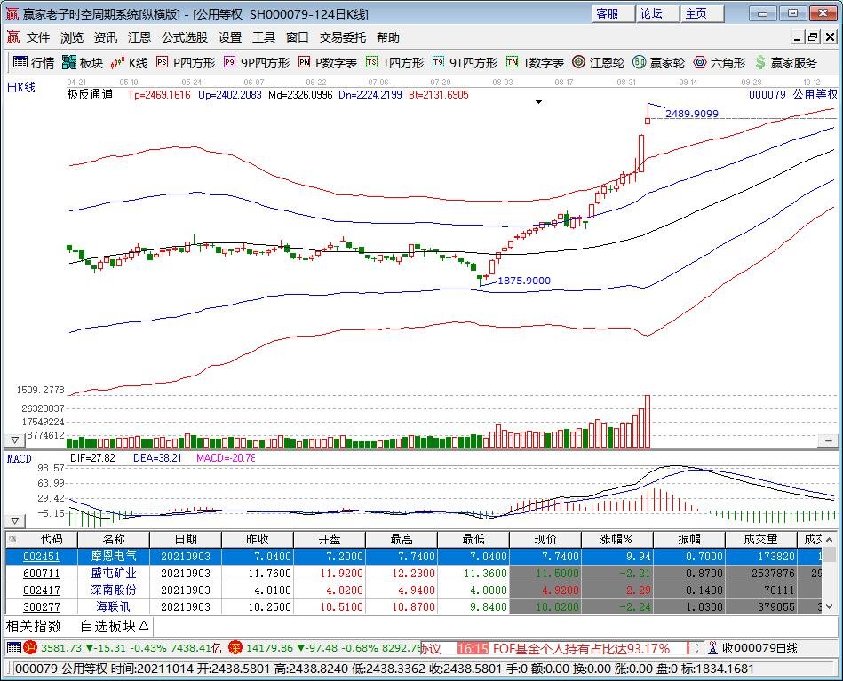Launch the 江恩轮 Gann wheel tool

pyautogui.click(x=598, y=63)
